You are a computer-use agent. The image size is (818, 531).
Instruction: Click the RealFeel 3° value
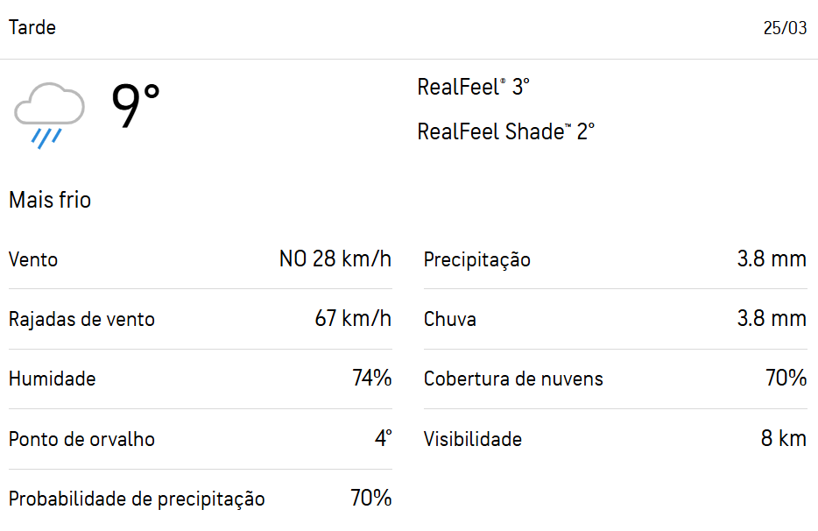(x=474, y=88)
